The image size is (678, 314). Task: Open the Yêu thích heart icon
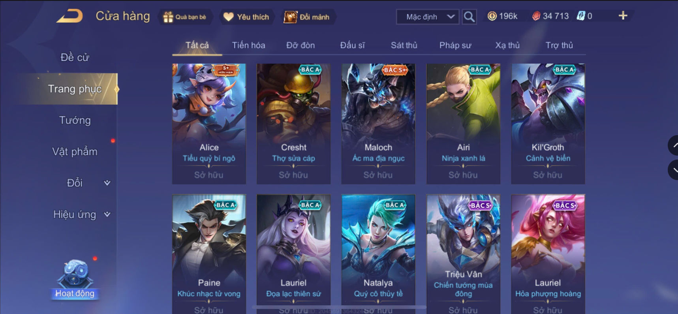coord(228,17)
